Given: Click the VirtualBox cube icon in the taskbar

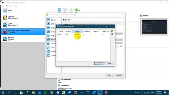Looking at the screenshot, I should pyautogui.click(x=100, y=93).
